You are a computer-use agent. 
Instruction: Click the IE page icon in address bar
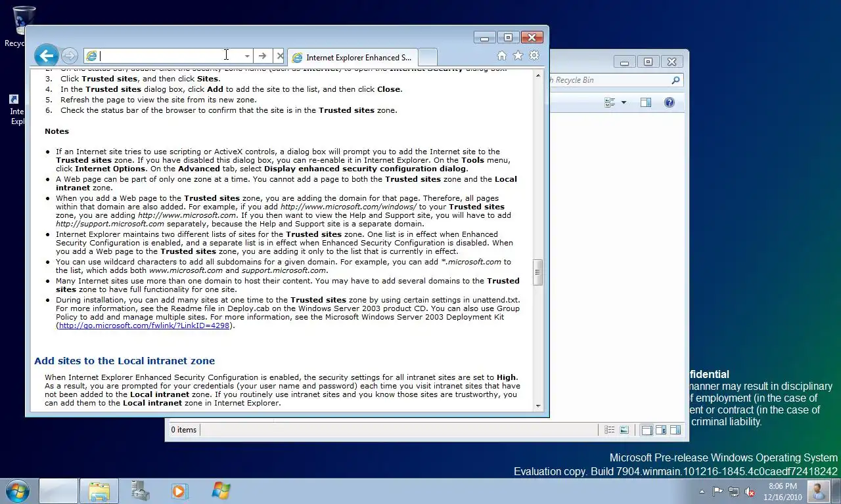tap(91, 56)
